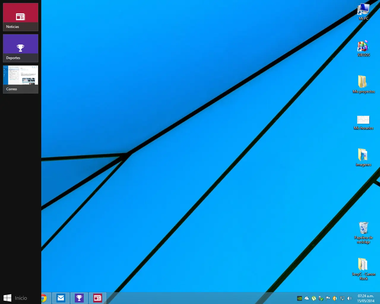The image size is (380, 304).
Task: Click the OneDrive cloud tray icon
Action: [307, 298]
